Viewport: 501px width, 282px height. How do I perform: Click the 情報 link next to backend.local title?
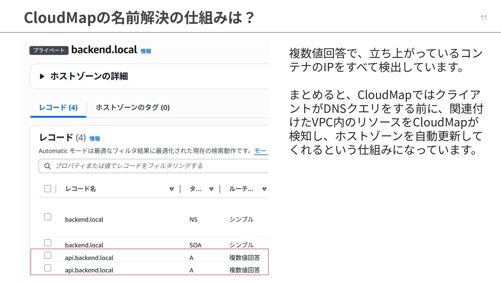pyautogui.click(x=146, y=51)
